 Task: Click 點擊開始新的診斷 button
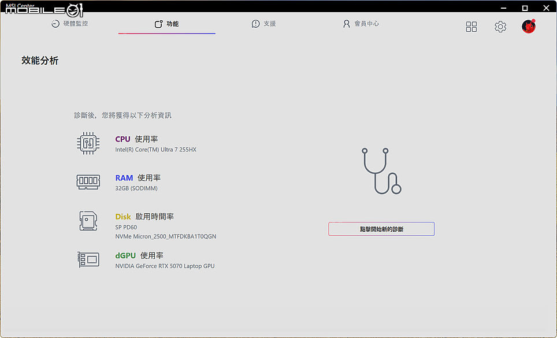(381, 229)
